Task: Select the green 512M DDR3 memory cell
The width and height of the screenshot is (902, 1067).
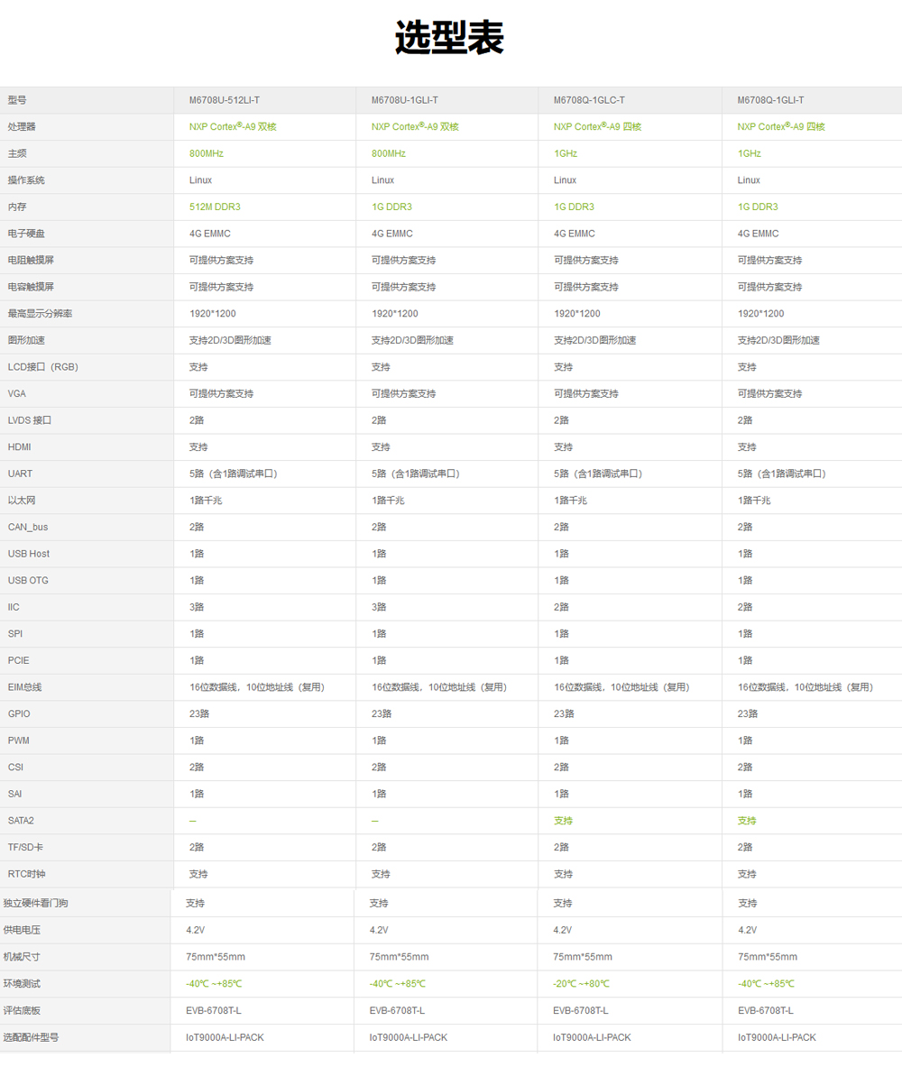Action: click(x=215, y=207)
